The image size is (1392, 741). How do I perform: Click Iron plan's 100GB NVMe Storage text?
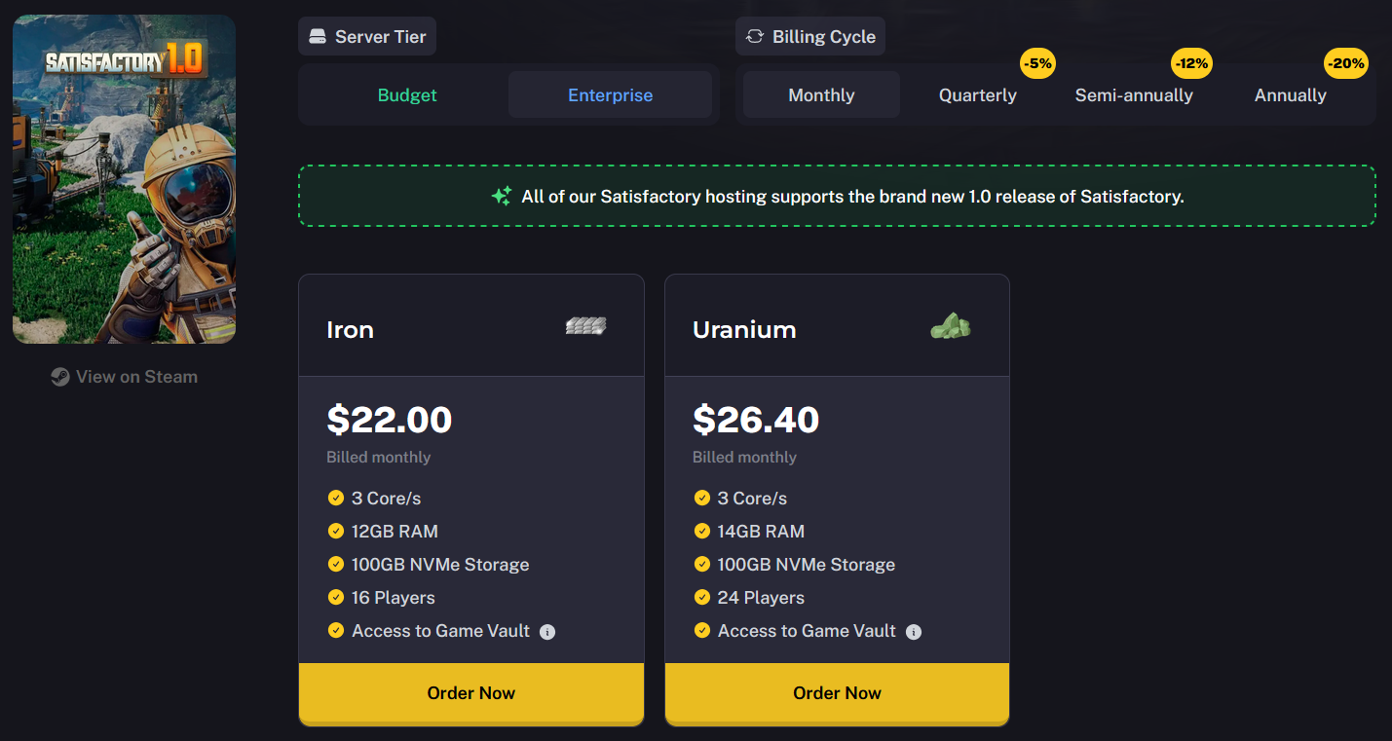click(x=440, y=565)
